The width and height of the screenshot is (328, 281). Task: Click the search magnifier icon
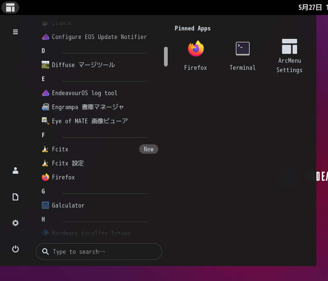[45, 251]
